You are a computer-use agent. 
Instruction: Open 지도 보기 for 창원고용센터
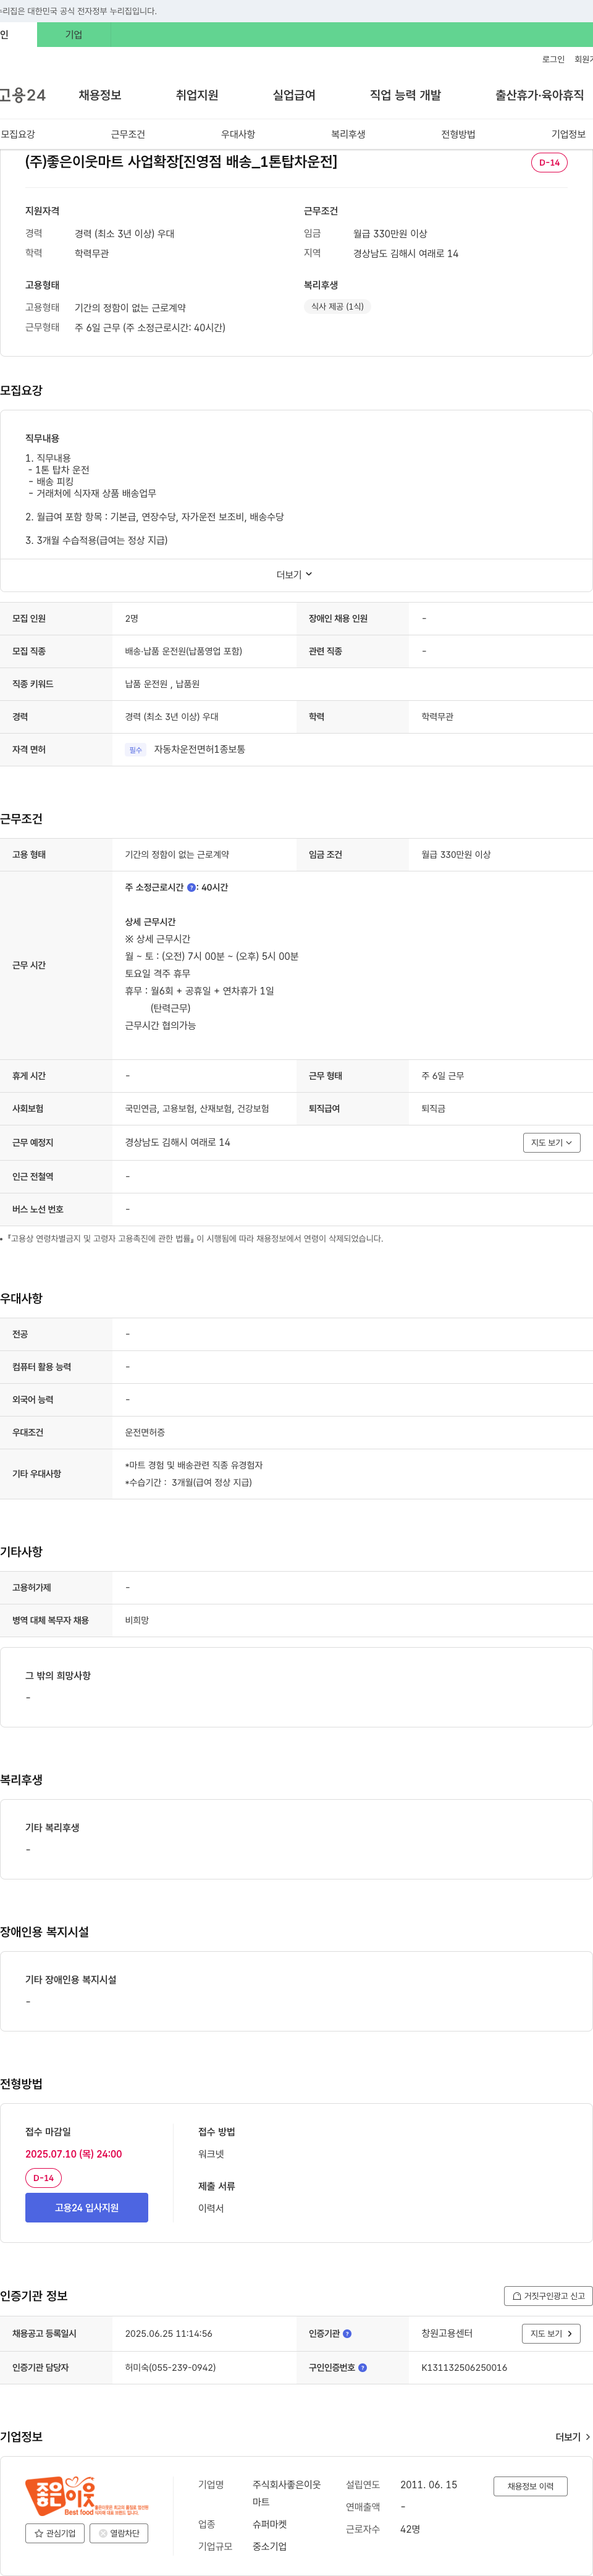coord(551,2333)
